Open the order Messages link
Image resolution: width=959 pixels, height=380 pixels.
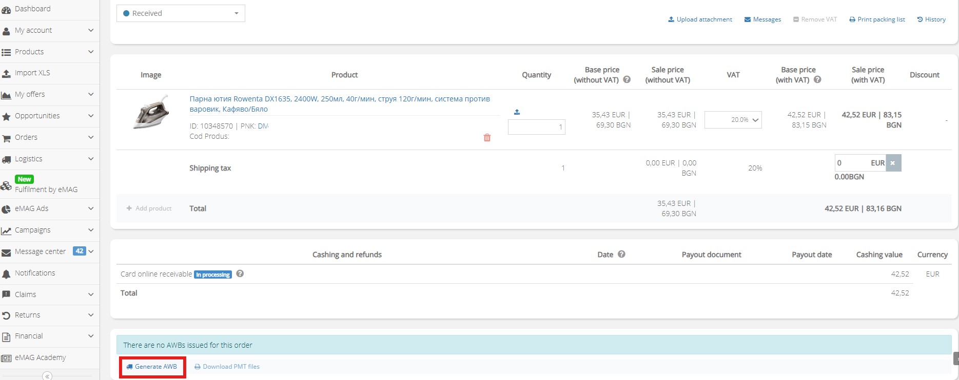762,19
